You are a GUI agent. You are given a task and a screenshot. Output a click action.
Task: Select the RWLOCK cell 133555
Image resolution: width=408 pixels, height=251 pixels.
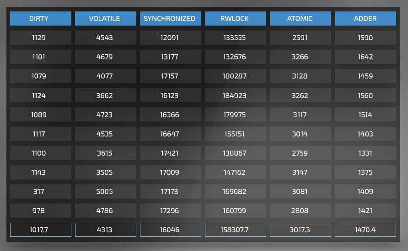click(x=236, y=37)
